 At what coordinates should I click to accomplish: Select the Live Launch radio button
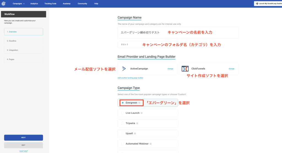point(123,113)
